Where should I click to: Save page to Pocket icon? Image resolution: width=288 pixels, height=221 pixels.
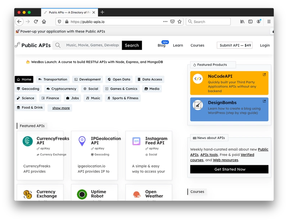(172, 22)
